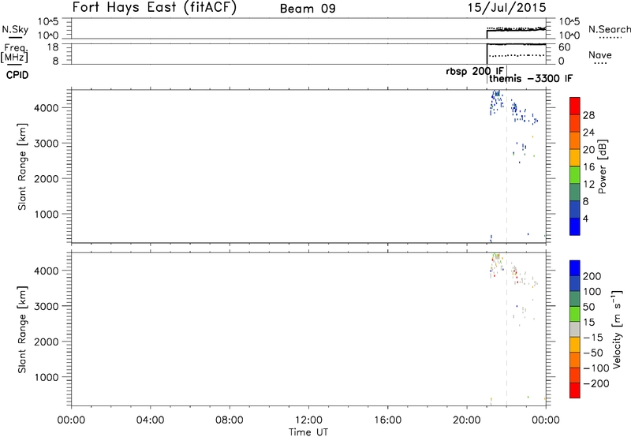Image resolution: width=631 pixels, height=437 pixels.
Task: Click the '04:00' time axis label
Action: 150,420
